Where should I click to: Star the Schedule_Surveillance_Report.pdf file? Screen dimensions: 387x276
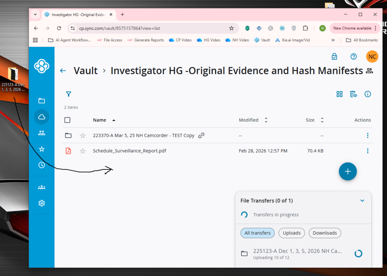82,150
